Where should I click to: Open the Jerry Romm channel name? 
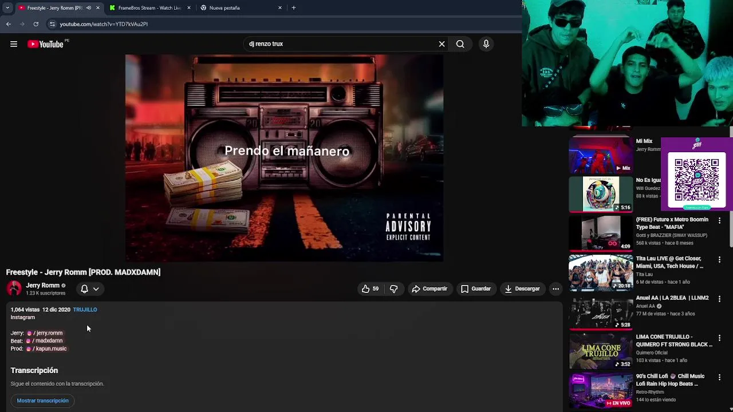click(42, 286)
